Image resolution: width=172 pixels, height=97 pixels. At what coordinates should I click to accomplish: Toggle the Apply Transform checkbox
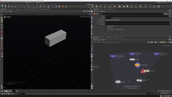click(x=106, y=28)
